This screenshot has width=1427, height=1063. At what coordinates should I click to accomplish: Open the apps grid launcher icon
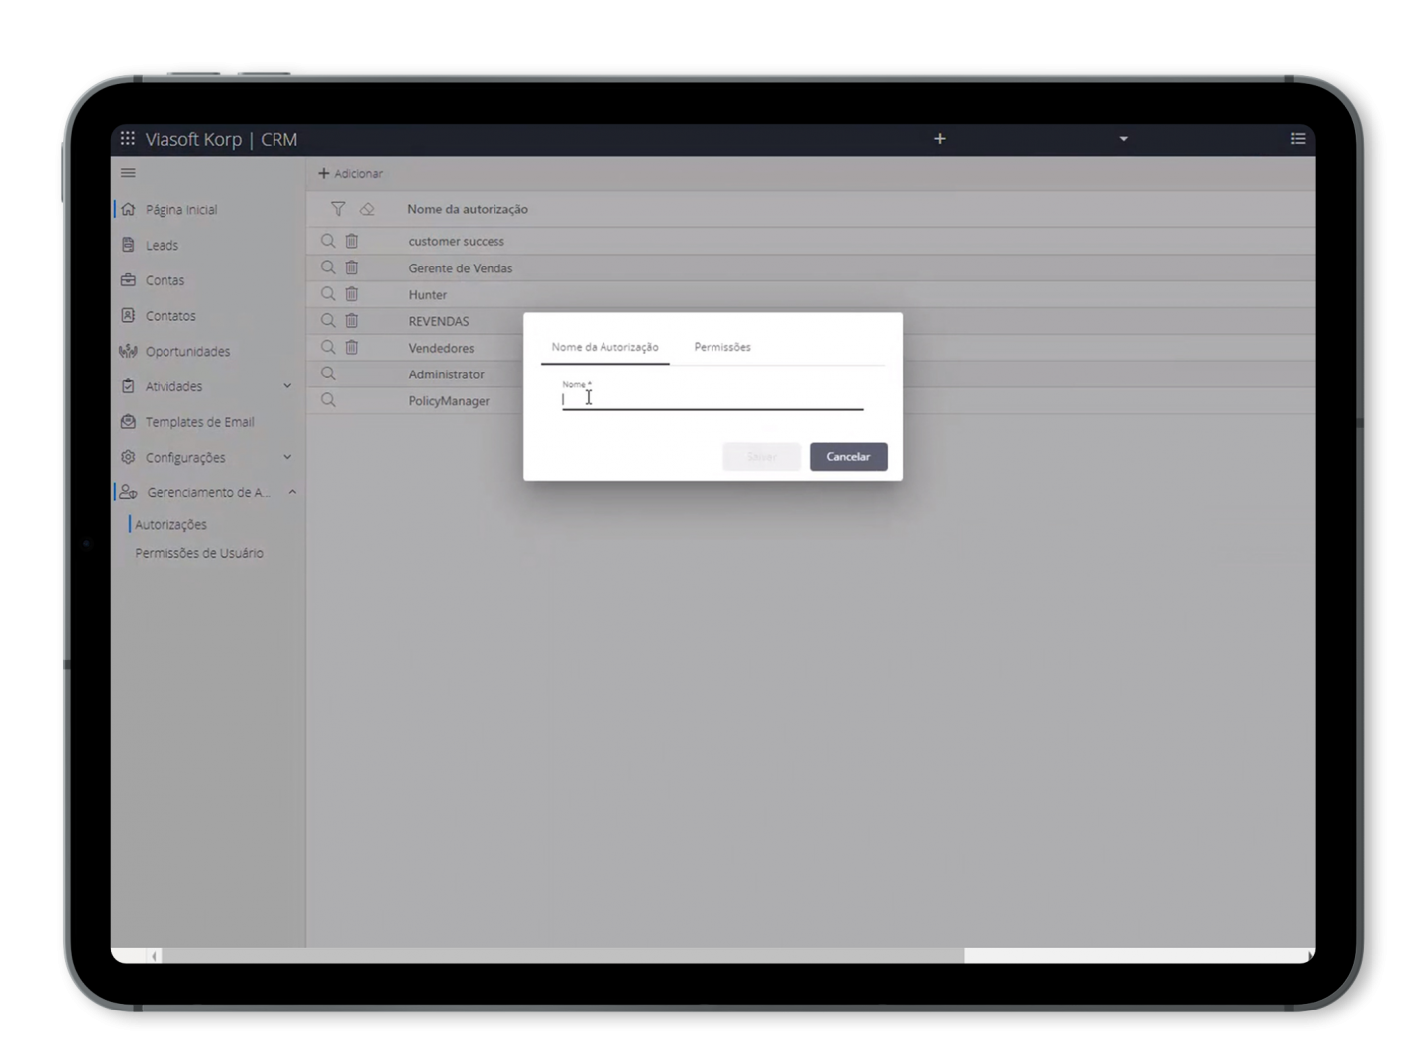tap(128, 139)
